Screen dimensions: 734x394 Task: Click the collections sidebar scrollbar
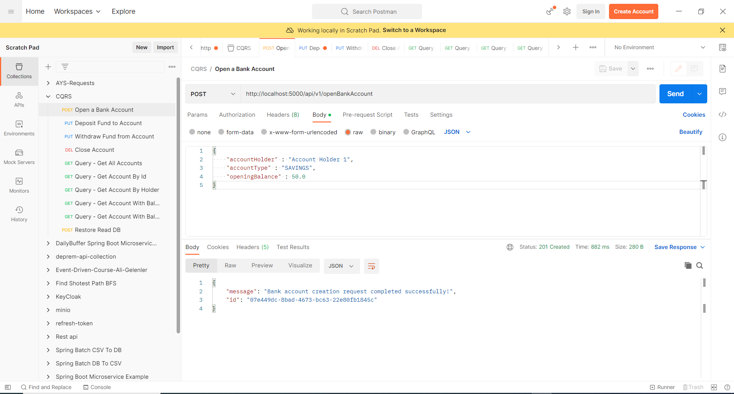178,205
